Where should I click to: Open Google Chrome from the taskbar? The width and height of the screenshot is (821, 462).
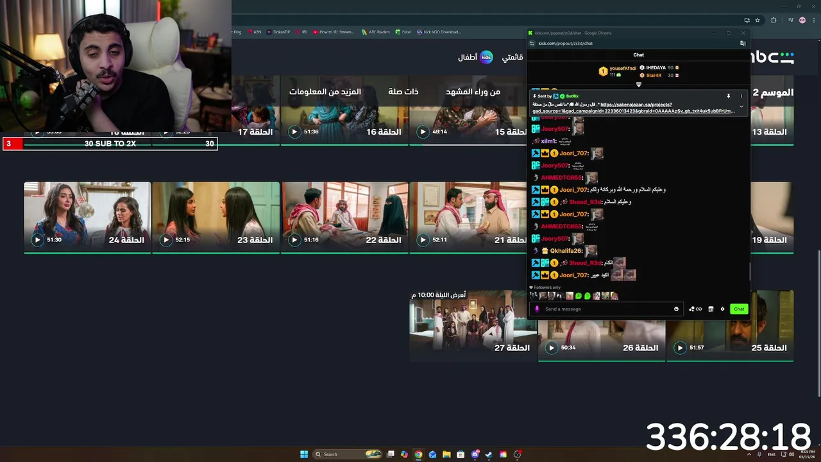(418, 454)
